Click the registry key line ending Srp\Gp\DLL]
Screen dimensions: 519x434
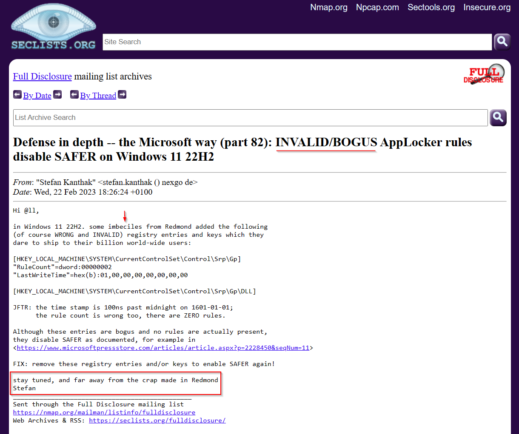coord(134,291)
